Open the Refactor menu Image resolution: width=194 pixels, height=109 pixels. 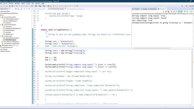coord(11,3)
